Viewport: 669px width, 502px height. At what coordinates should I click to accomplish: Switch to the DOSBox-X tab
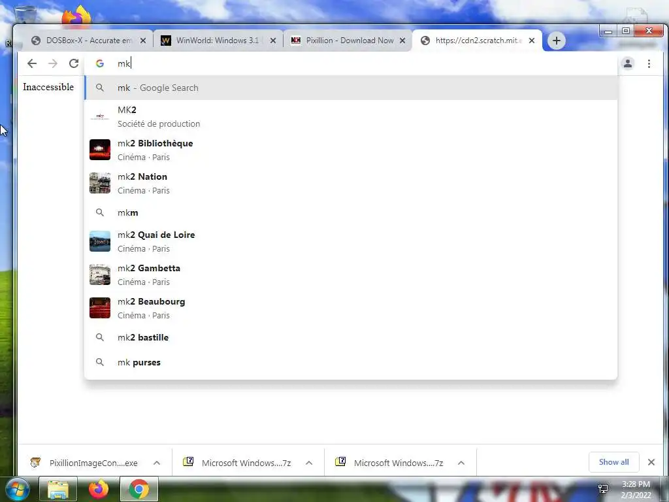pyautogui.click(x=88, y=41)
